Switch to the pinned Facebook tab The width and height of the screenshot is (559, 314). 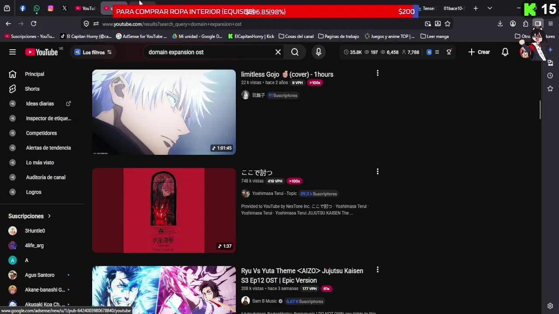23,8
